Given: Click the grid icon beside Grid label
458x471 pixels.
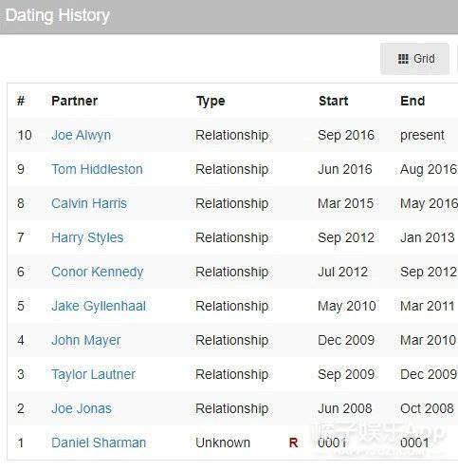Looking at the screenshot, I should 403,59.
